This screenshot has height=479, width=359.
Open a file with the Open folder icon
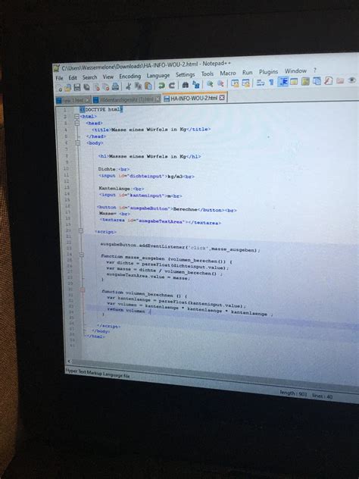tap(67, 87)
